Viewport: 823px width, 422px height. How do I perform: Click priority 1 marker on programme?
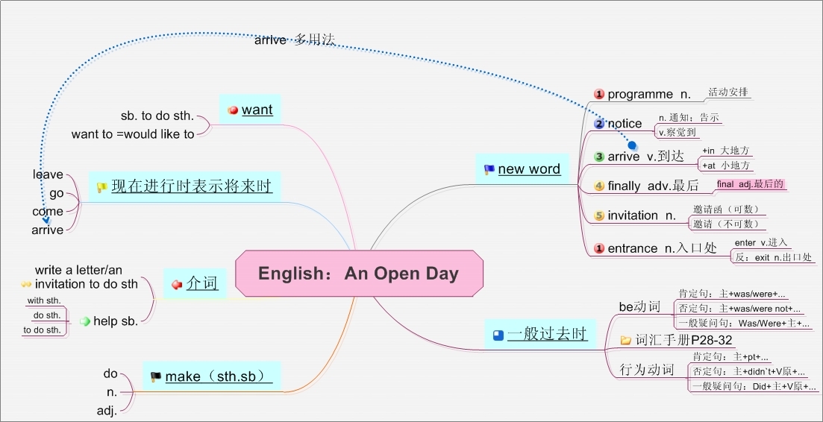[598, 94]
